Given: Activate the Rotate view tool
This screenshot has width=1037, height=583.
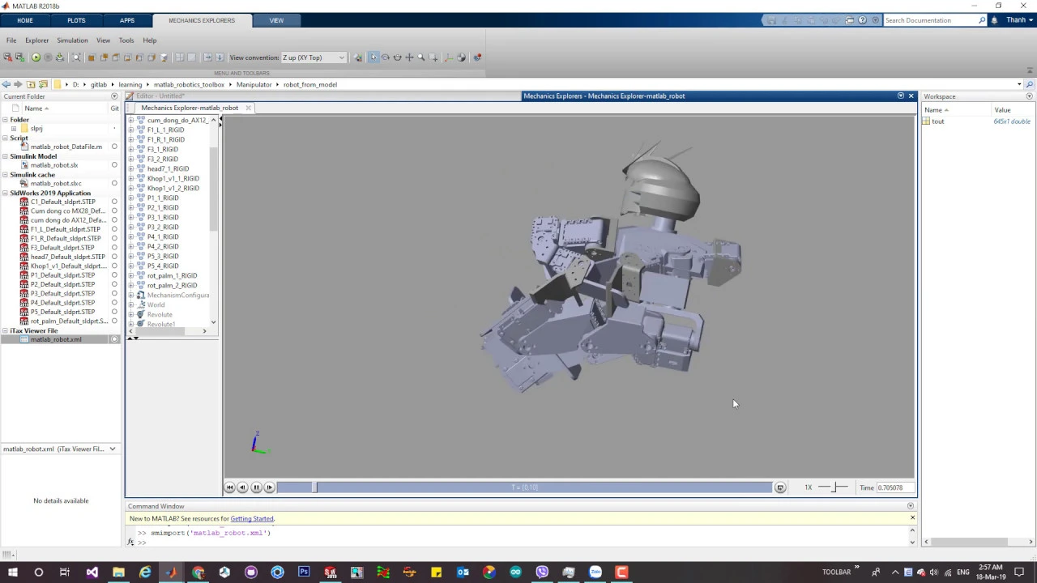Looking at the screenshot, I should click(x=386, y=57).
